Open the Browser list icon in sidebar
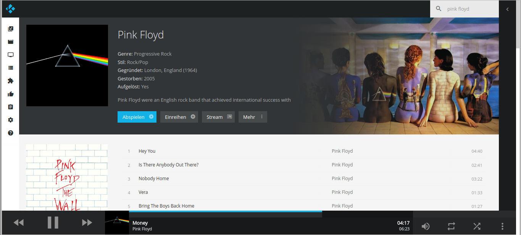Screen dimensions: 521x235 (x=11, y=68)
